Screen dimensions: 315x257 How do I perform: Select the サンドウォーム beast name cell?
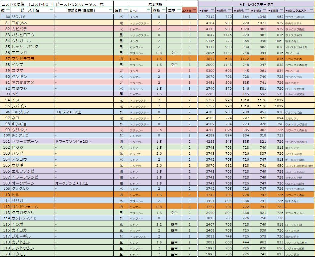(x=32, y=207)
